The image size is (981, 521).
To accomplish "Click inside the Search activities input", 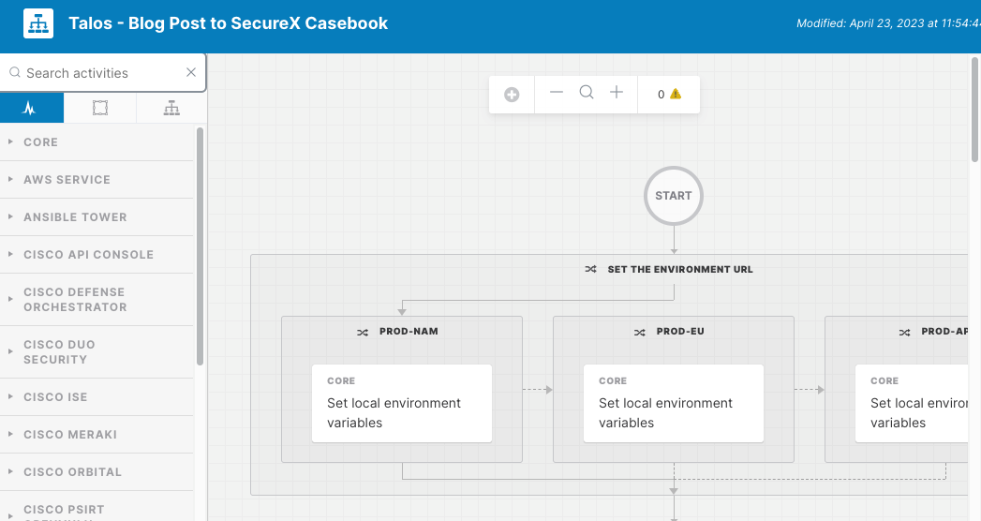I will click(103, 73).
